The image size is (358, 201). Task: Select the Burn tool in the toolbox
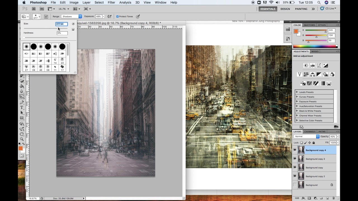22,97
